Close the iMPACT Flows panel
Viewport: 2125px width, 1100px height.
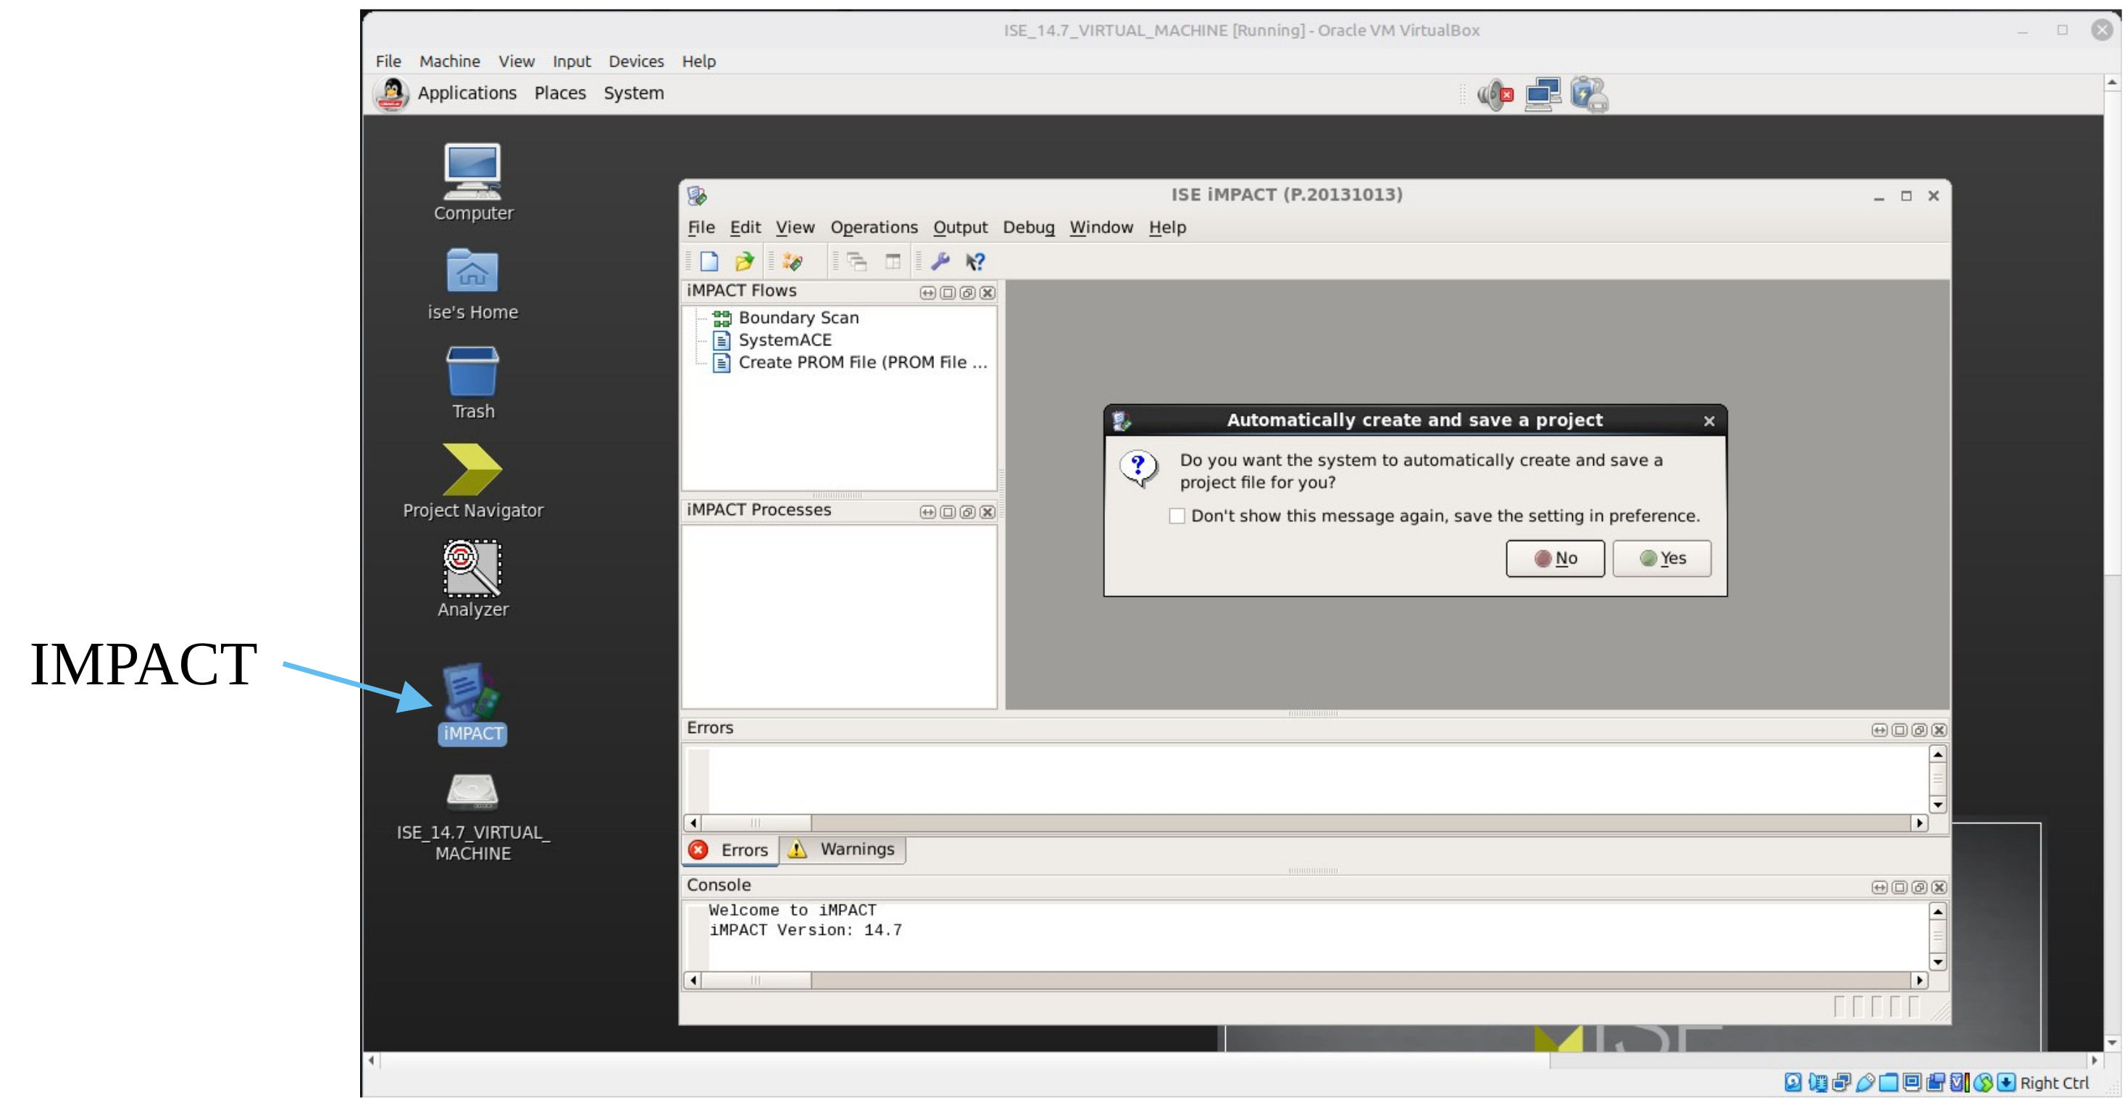click(988, 293)
